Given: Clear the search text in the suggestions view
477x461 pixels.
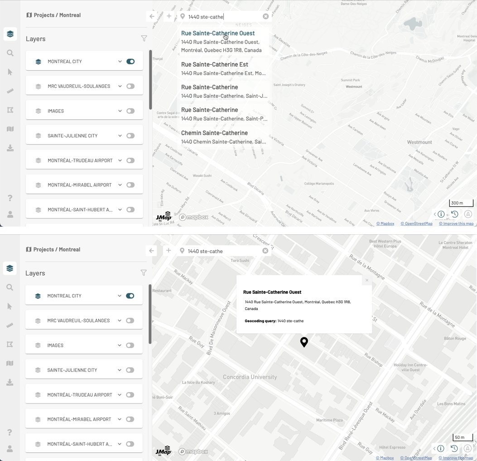Looking at the screenshot, I should (266, 17).
